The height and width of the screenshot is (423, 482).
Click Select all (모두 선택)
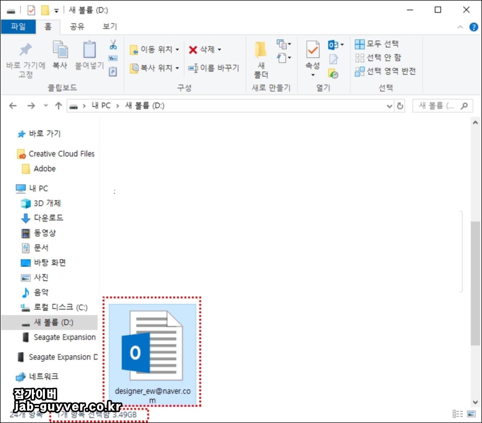(377, 44)
